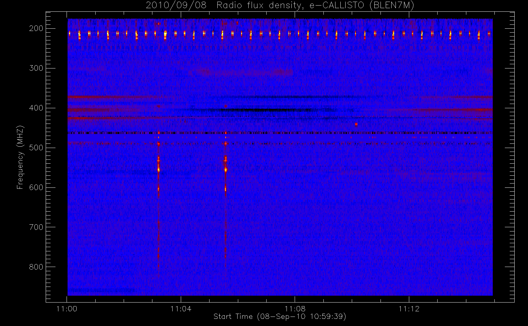This screenshot has height=326, width=528.
Task: Click the 700 frequency tick label
Action: point(36,227)
